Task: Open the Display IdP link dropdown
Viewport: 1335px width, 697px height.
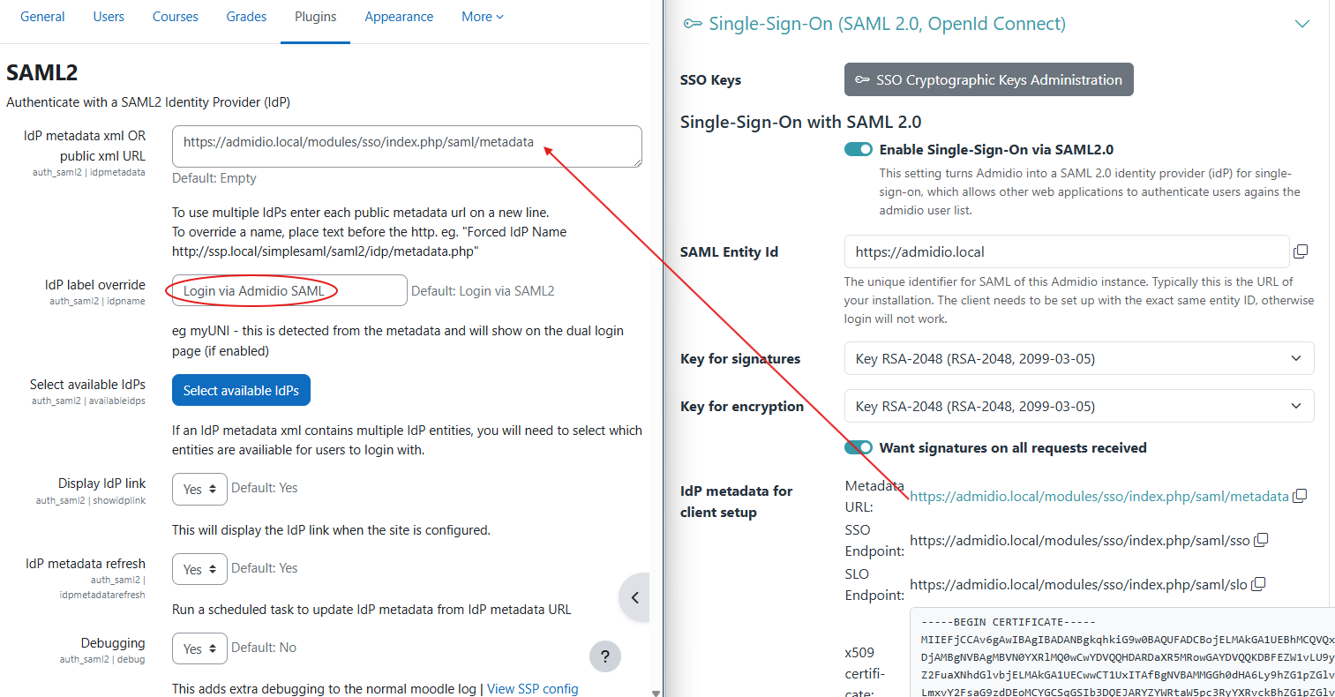Action: click(199, 489)
